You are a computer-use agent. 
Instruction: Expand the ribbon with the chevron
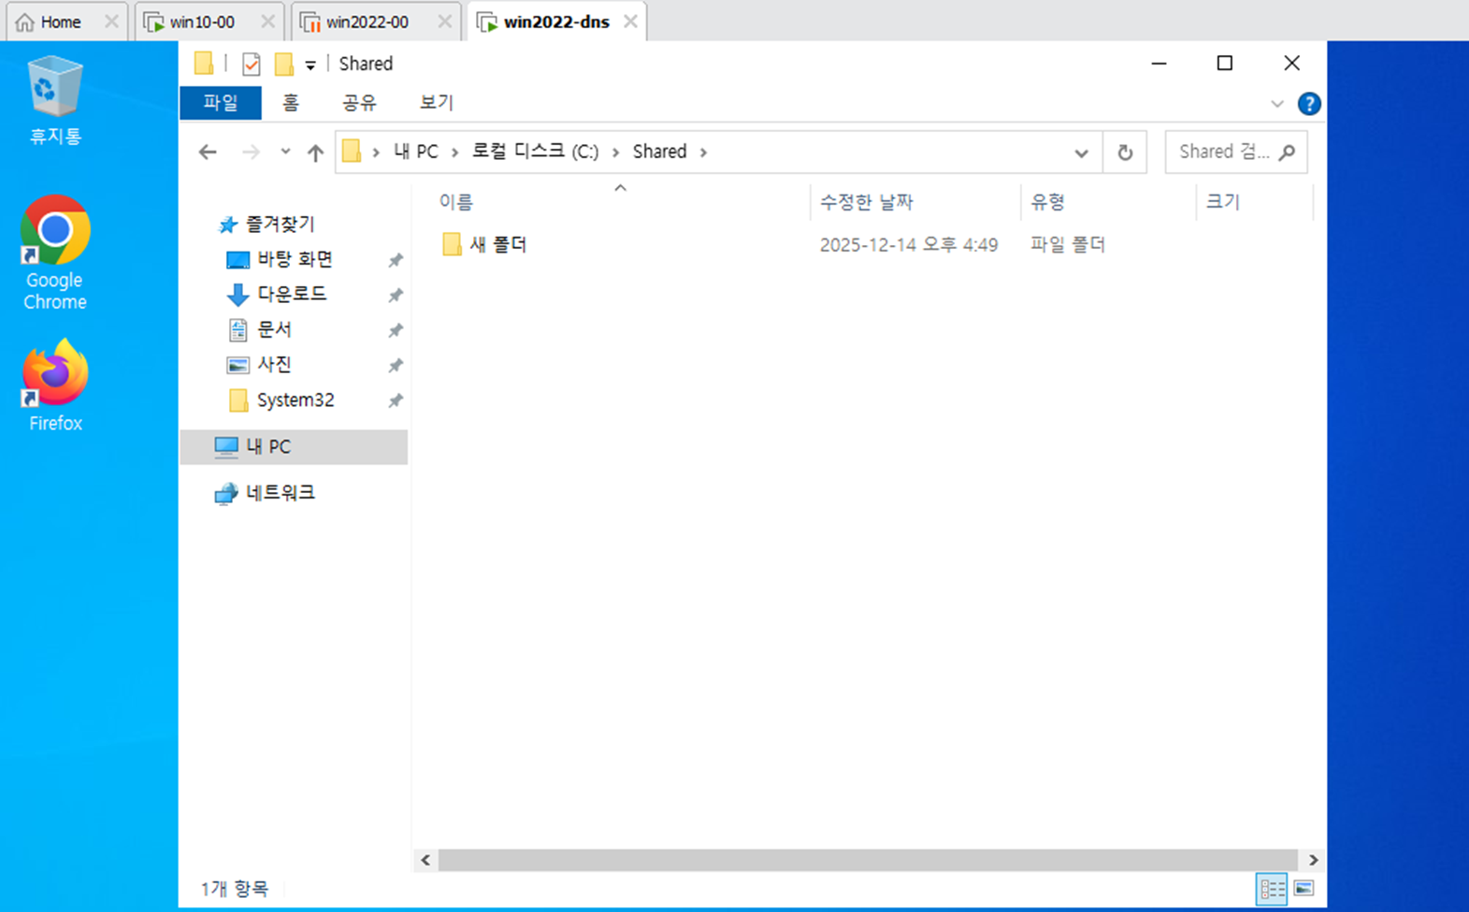tap(1277, 104)
